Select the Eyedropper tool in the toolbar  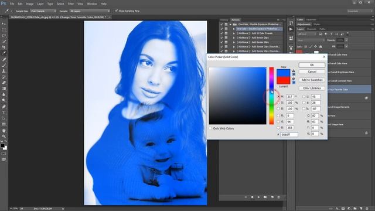(4, 53)
